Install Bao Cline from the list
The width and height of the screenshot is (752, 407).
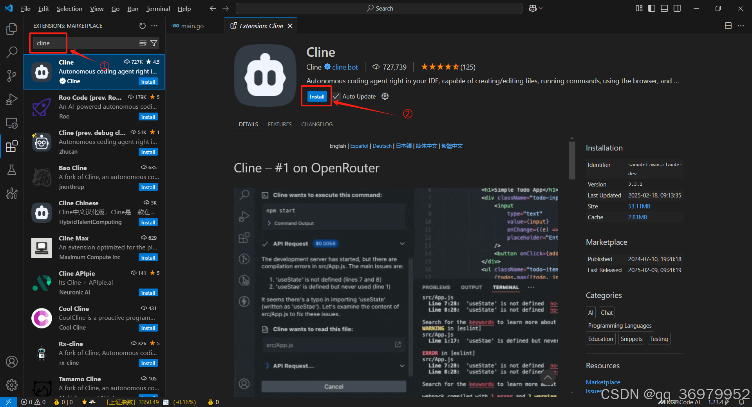click(x=148, y=187)
